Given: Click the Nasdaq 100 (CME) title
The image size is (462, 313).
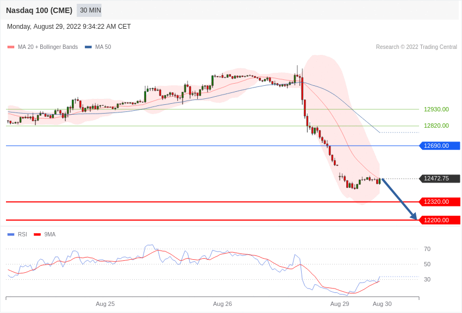Looking at the screenshot, I should [x=39, y=10].
